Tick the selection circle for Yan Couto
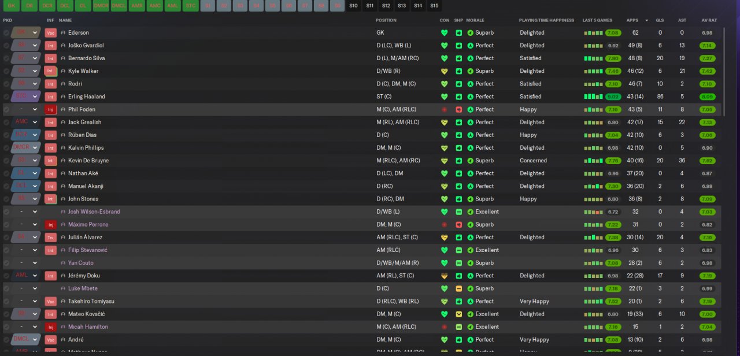Image resolution: width=740 pixels, height=356 pixels. point(6,263)
